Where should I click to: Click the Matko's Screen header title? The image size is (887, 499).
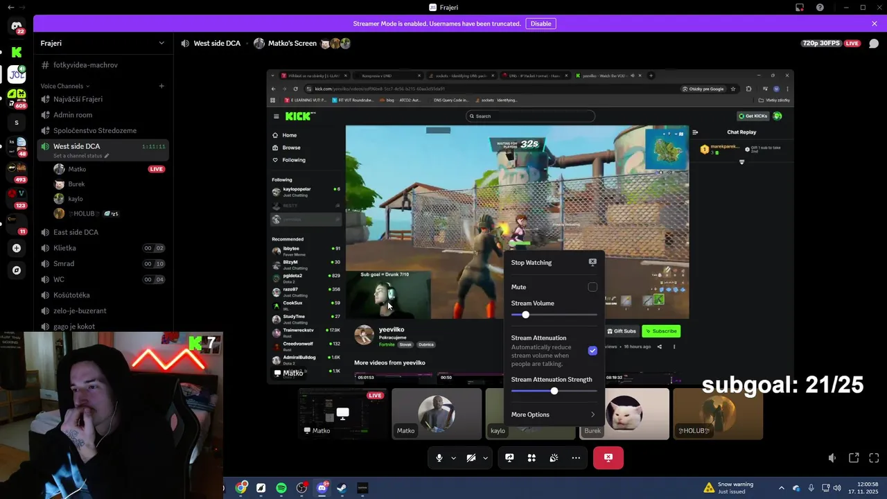pyautogui.click(x=292, y=43)
